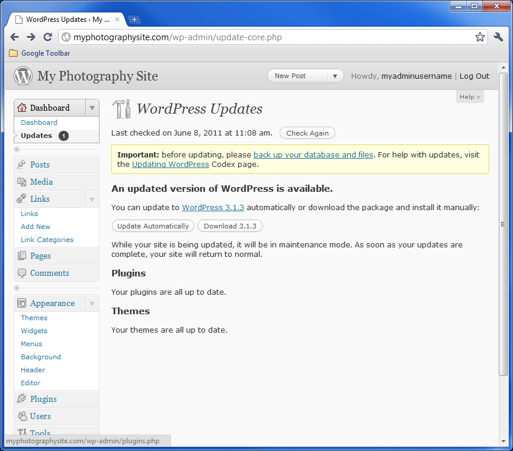Open the Plugins menu
Viewport: 513px width, 451px height.
point(43,399)
